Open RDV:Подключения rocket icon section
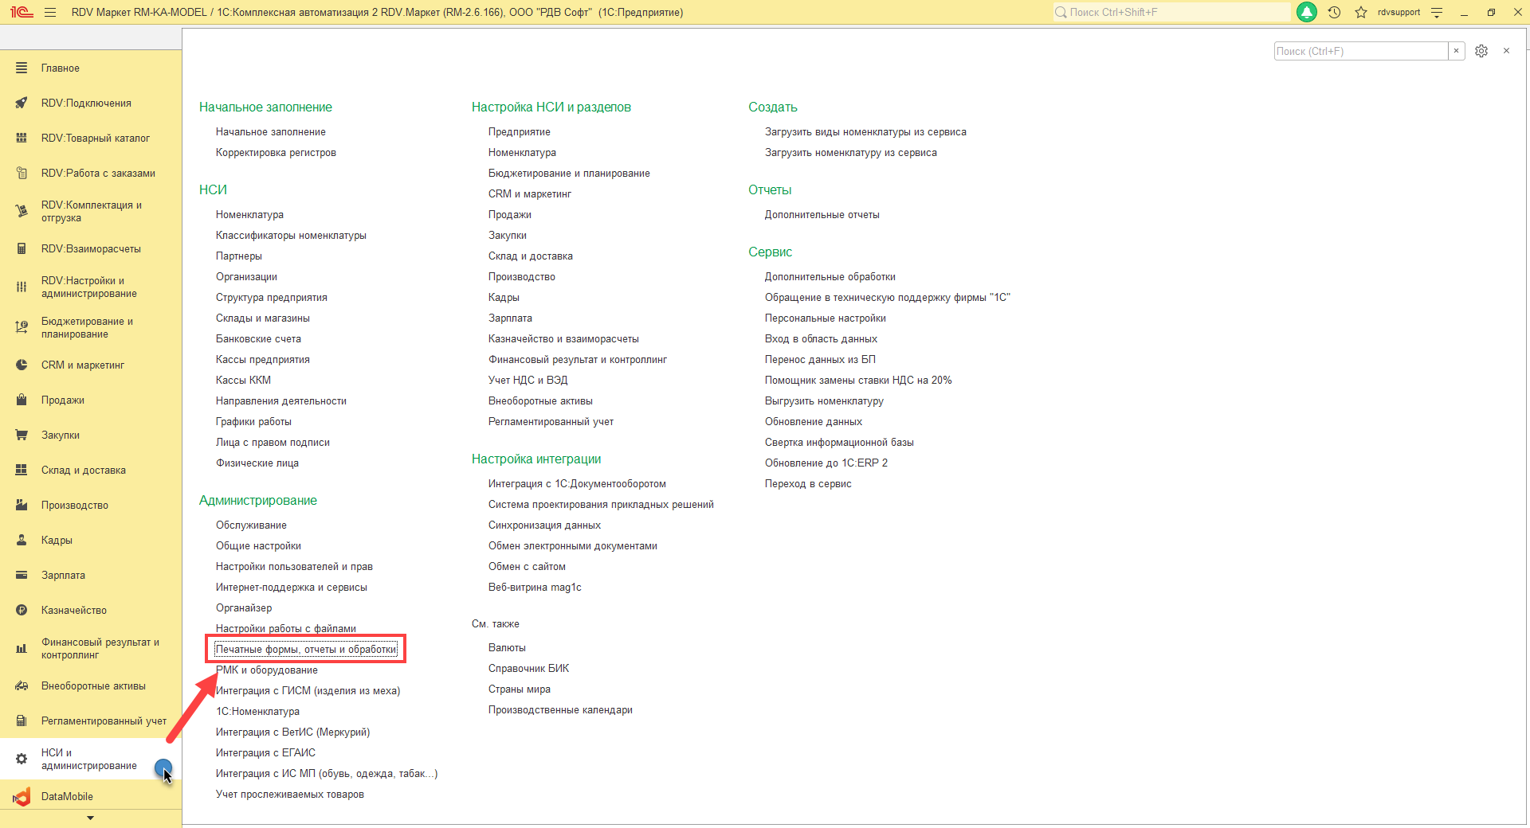 [22, 103]
